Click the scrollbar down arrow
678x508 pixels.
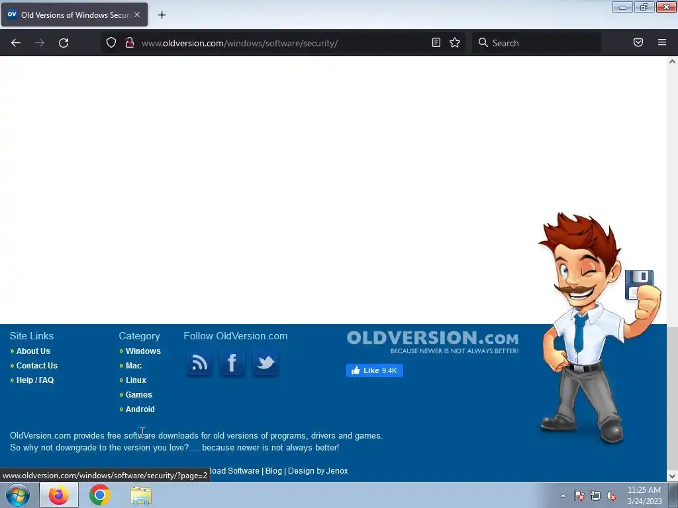[x=672, y=476]
